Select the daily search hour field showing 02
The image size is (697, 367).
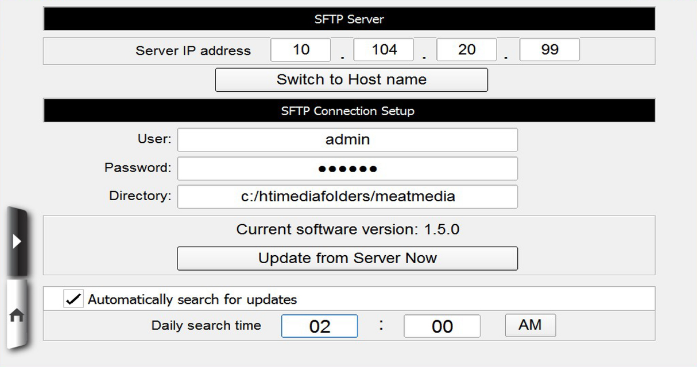pyautogui.click(x=319, y=325)
